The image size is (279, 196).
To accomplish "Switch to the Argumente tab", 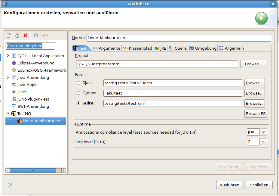I will click(x=107, y=48).
